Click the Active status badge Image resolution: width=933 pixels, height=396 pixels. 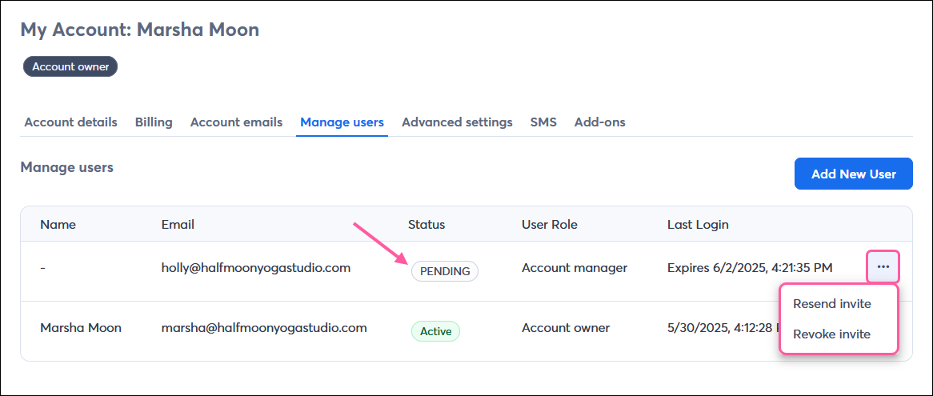pos(435,331)
